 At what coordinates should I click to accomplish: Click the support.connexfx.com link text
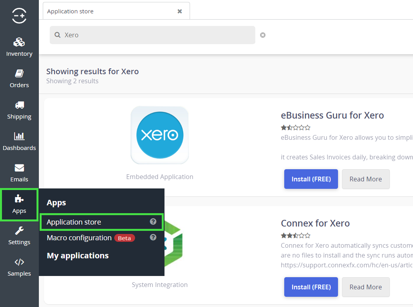[347, 265]
